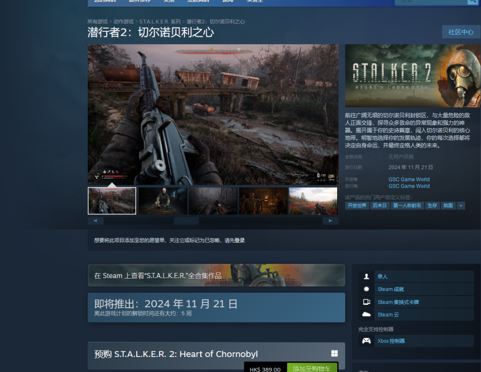Click the 潜行者2：切尔诺贝利之心 breadcrumb link
Viewport: 481px width, 372px height.
(216, 22)
